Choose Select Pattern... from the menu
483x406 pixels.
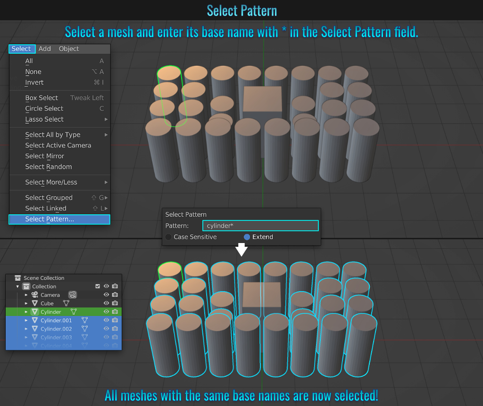click(59, 219)
